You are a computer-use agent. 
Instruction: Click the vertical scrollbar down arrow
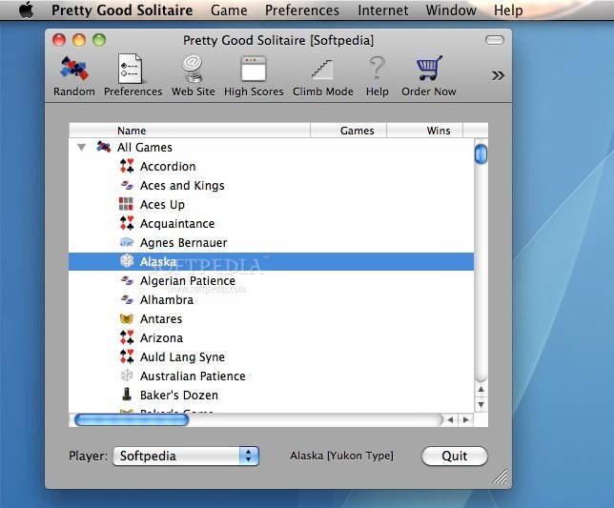click(x=481, y=404)
